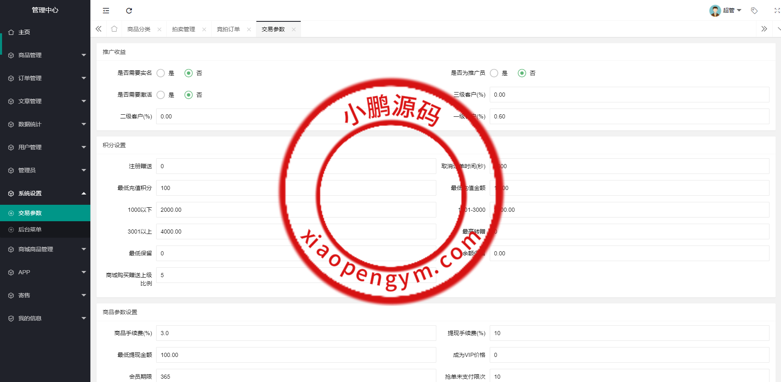Click the 最低充值积分 input field

(x=296, y=188)
